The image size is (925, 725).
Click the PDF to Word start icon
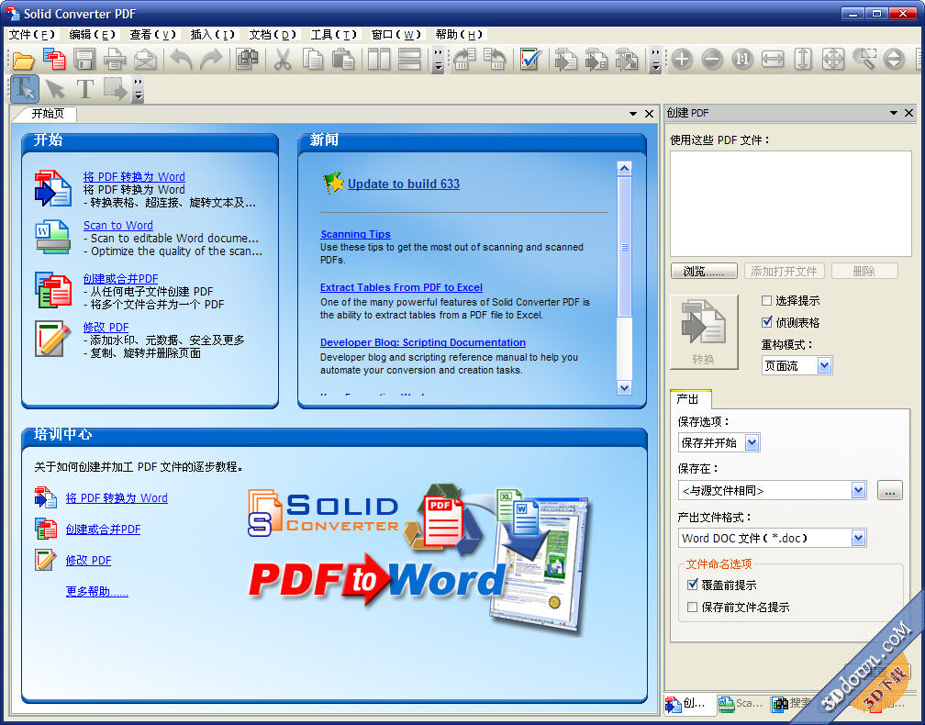[x=53, y=189]
